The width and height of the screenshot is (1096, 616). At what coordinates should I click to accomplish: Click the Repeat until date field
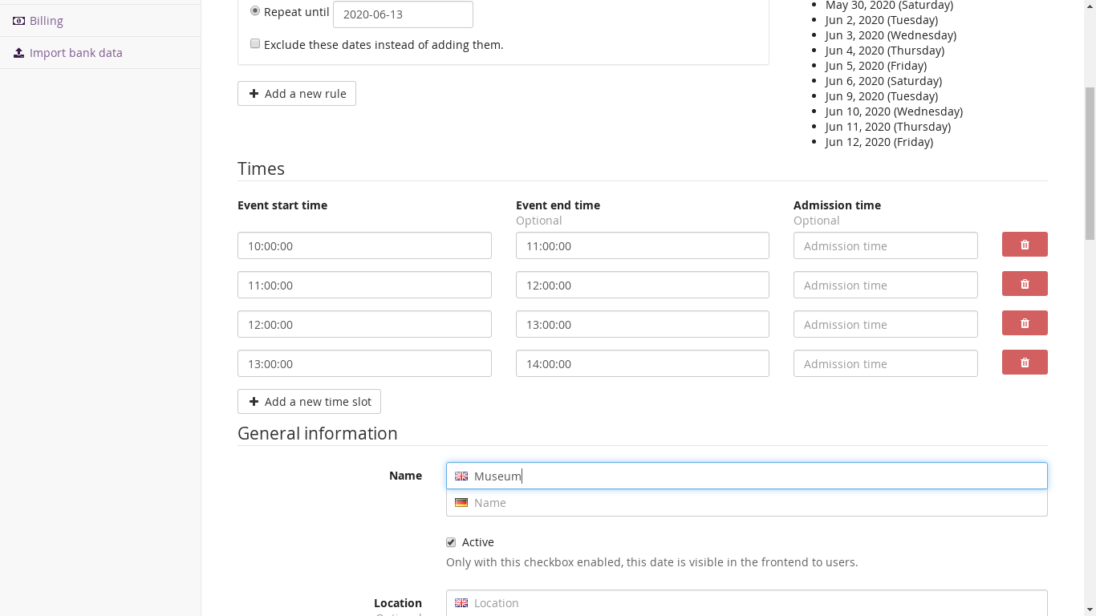402,14
